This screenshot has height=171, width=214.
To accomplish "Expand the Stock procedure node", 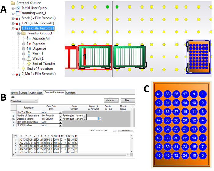I will tap(13, 18).
